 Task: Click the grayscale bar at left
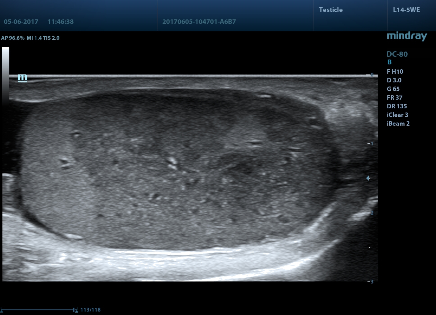[6, 74]
